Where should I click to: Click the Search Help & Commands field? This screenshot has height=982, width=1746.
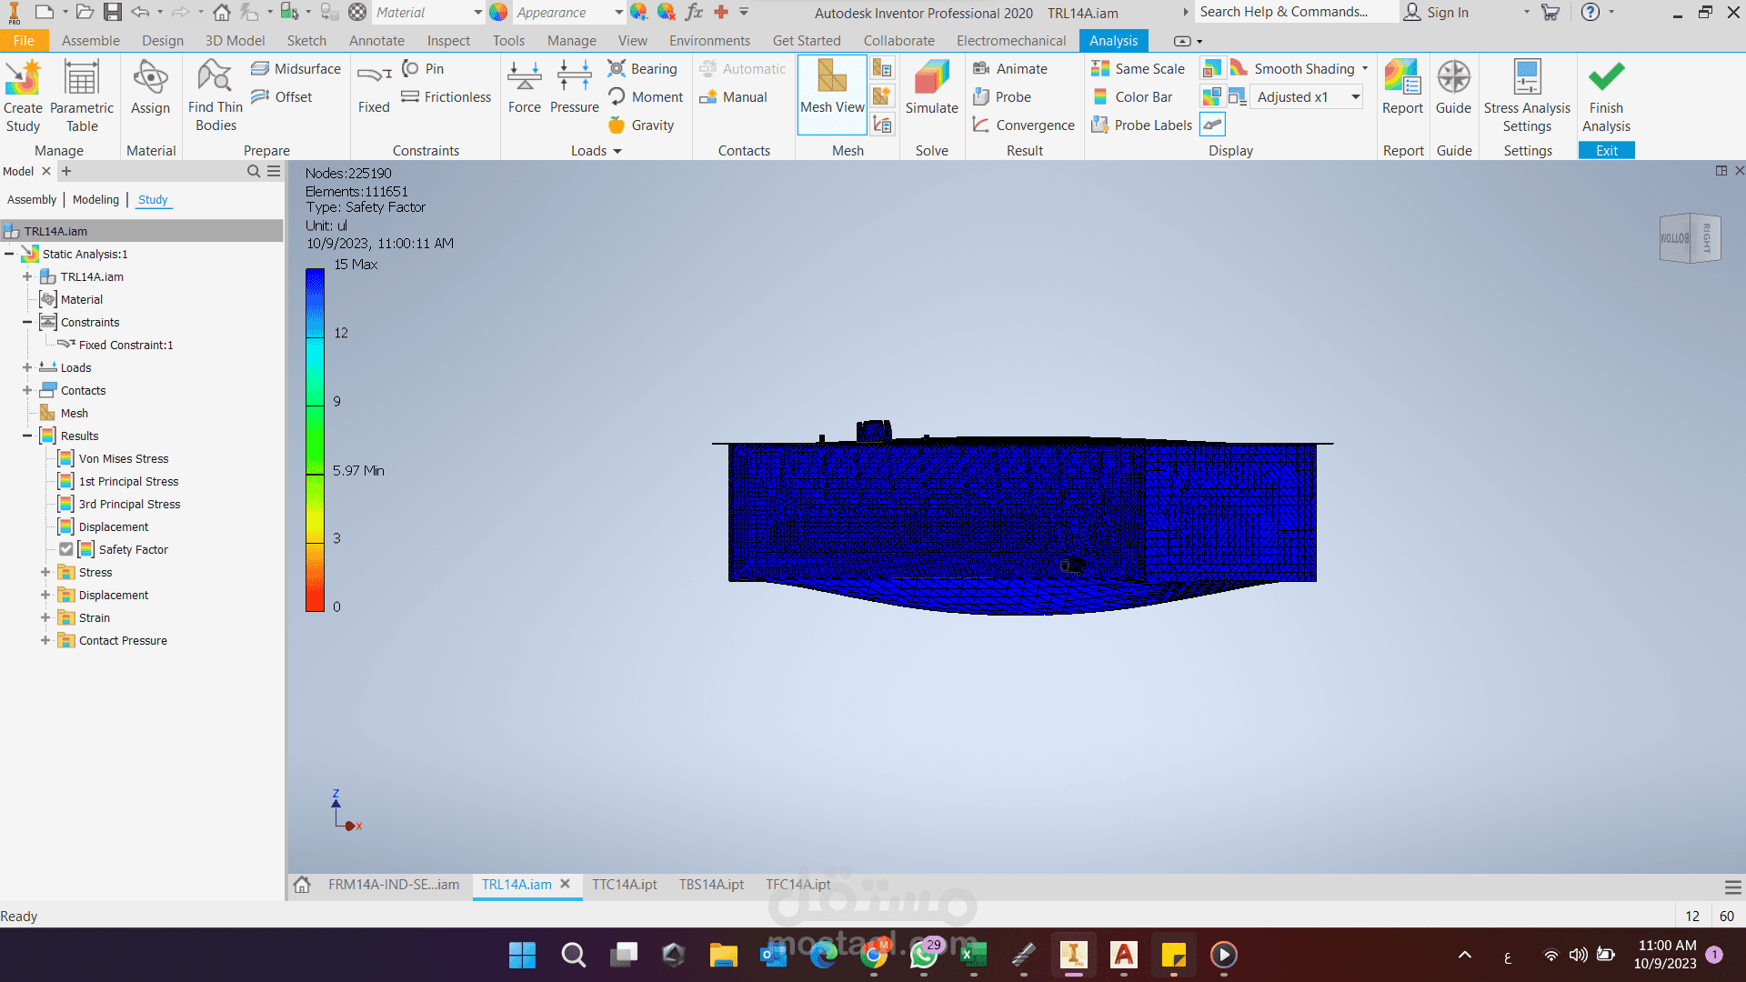(x=1291, y=12)
